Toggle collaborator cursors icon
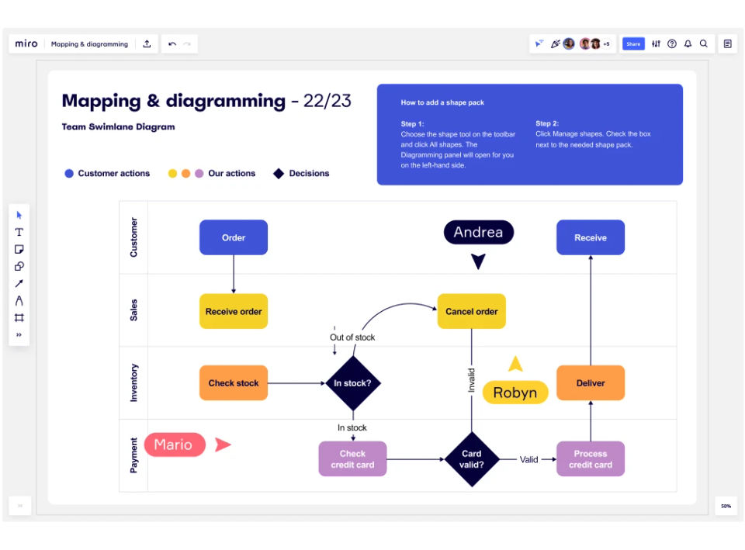 click(539, 43)
